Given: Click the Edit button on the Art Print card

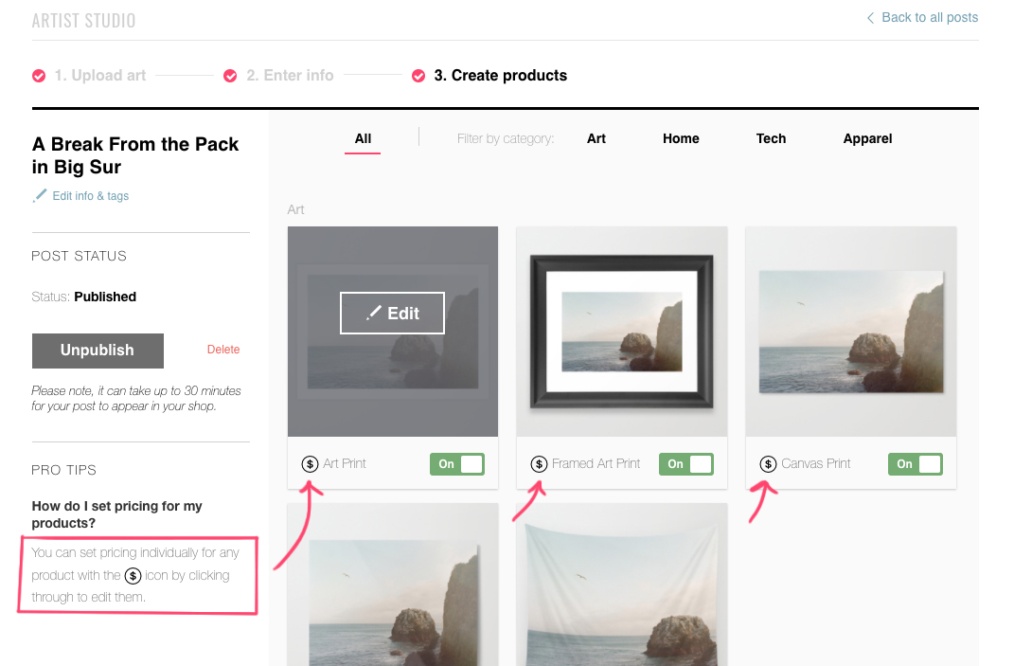Looking at the screenshot, I should [x=392, y=314].
